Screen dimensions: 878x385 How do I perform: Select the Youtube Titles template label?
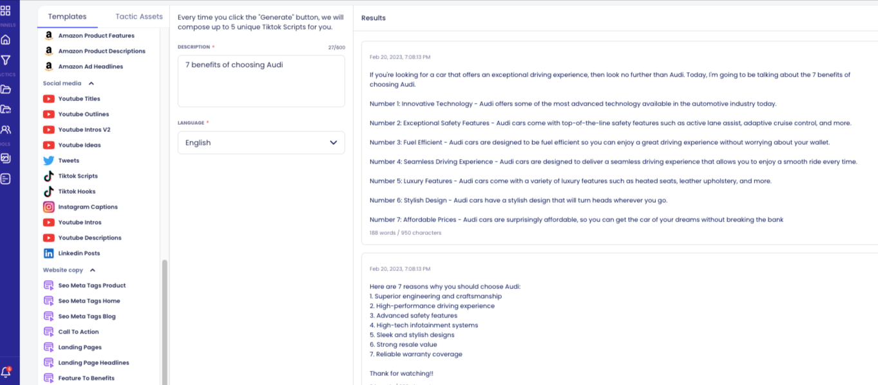79,99
